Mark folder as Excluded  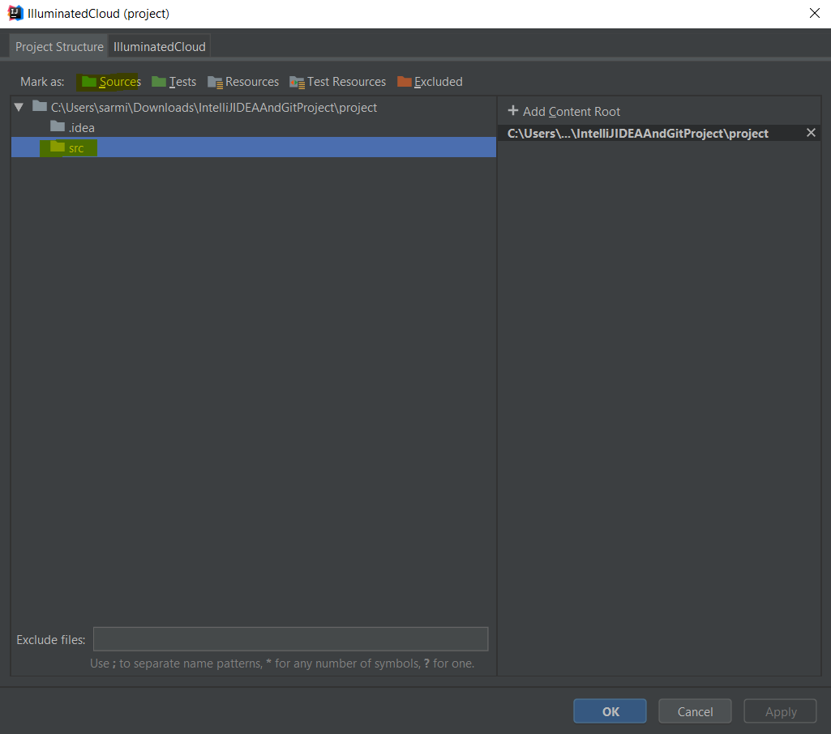[x=430, y=82]
